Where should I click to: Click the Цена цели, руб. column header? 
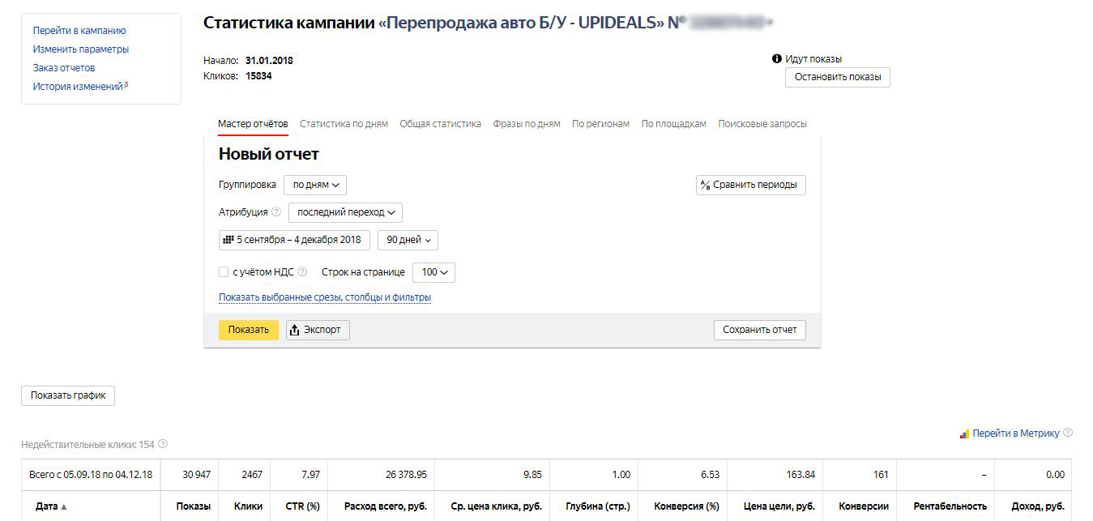point(779,506)
